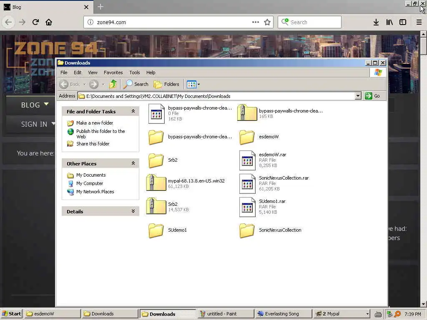Open the Help menu
This screenshot has height=320, width=427.
[x=151, y=72]
